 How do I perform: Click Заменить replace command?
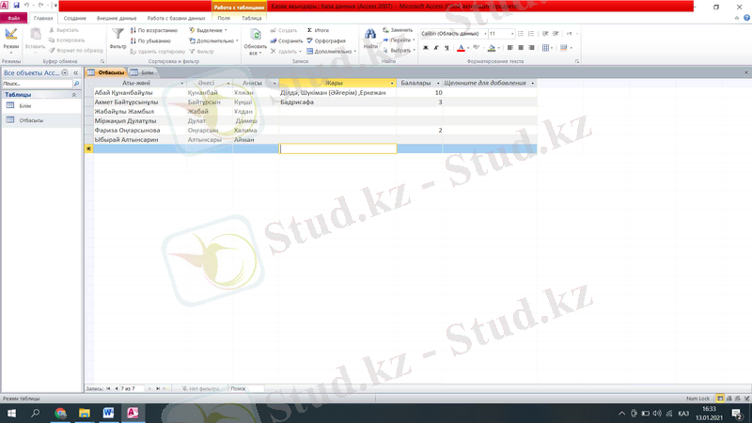click(x=398, y=30)
